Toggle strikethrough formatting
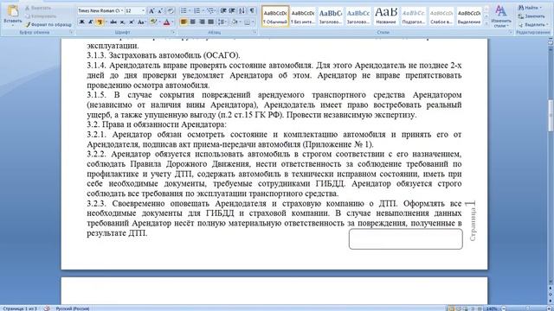Screen dimensions: 554x311 [x=113, y=22]
